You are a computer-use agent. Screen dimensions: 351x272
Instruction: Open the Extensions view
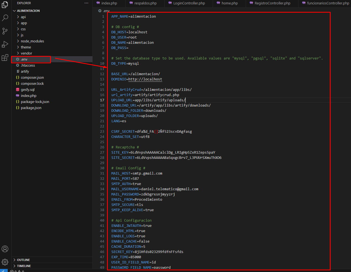tap(5, 57)
